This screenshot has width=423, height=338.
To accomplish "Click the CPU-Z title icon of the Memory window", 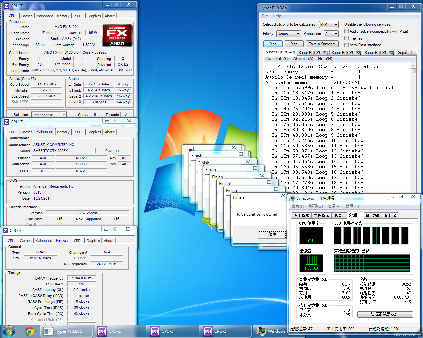I will point(5,230).
